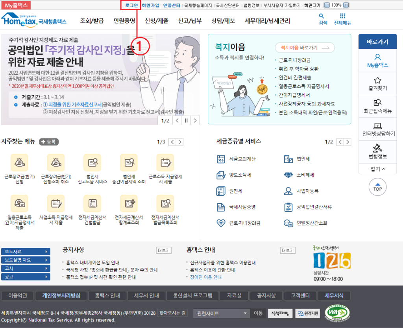This screenshot has height=330, width=403.
Task: Collapse the sidebar with 접기
Action: tap(377, 169)
